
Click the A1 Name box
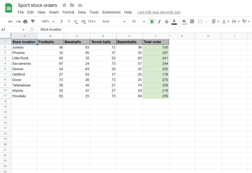pyautogui.click(x=11, y=30)
